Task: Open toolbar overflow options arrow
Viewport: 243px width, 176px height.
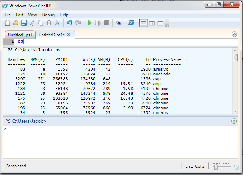Action: click(167, 23)
